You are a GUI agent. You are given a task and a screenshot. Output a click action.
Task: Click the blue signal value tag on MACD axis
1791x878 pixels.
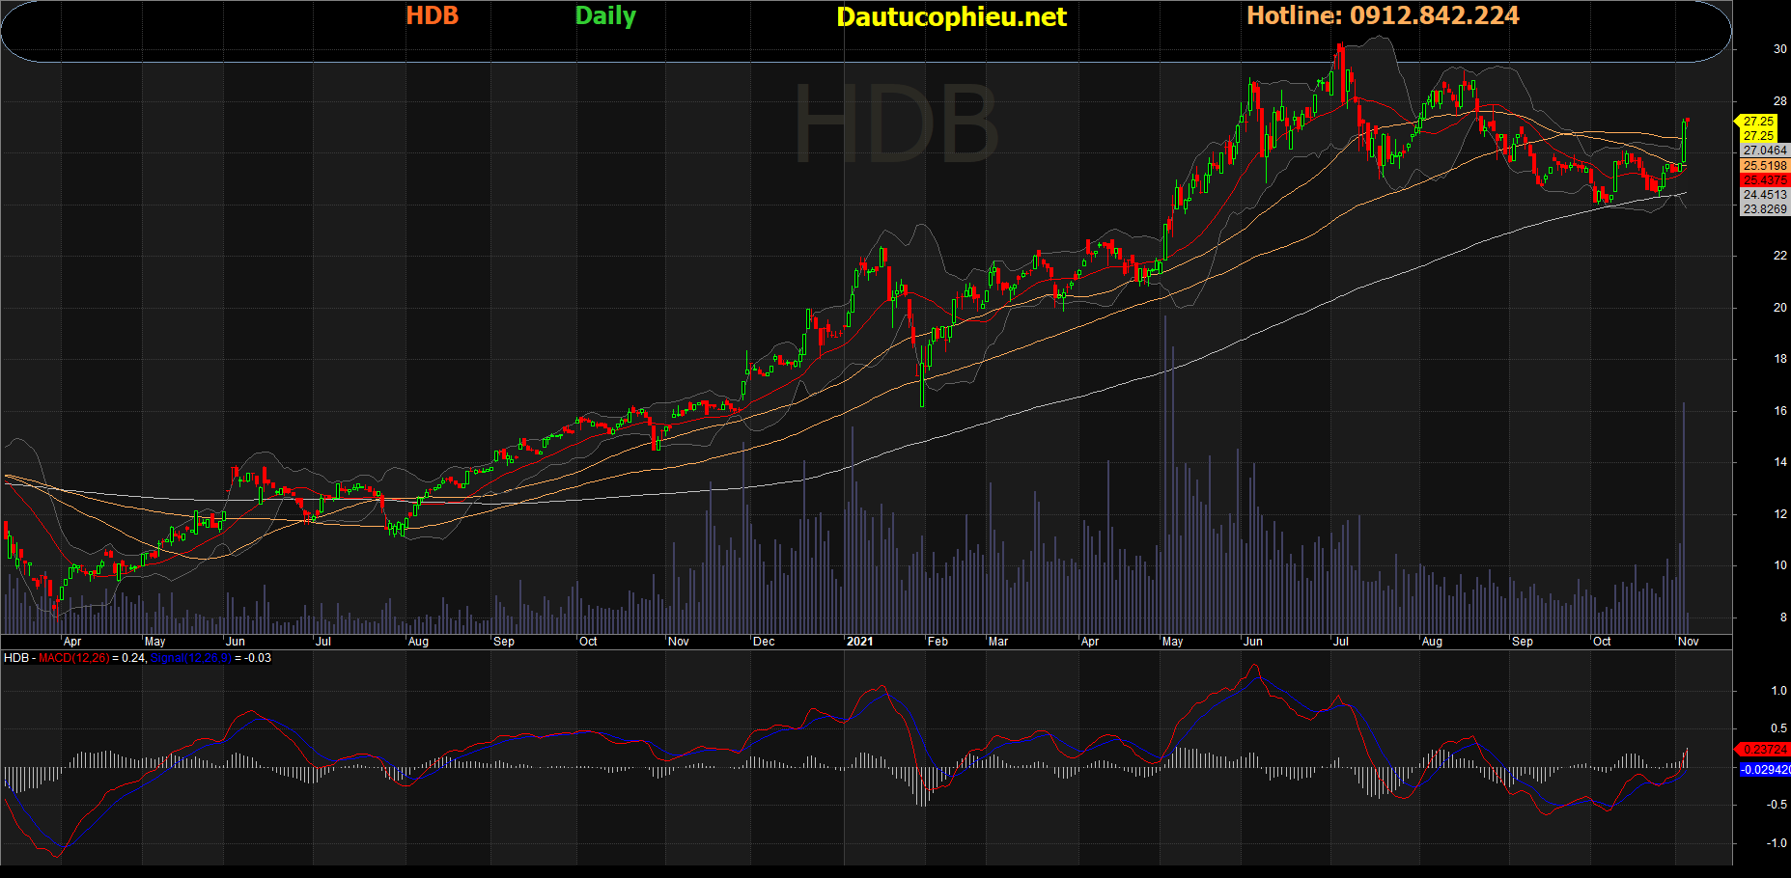coord(1764,769)
